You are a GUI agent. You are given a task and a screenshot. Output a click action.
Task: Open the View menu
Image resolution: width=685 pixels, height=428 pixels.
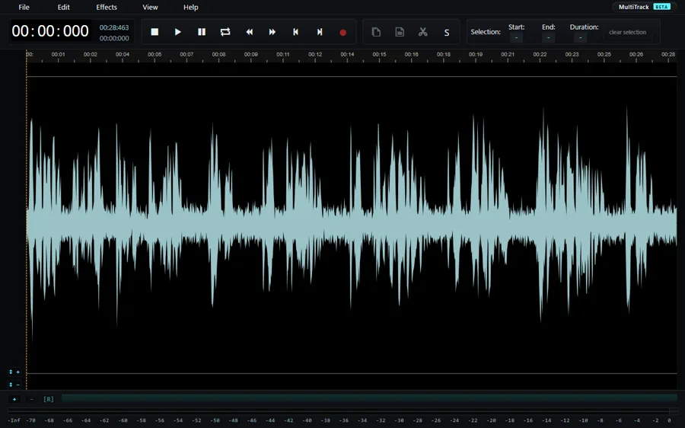(150, 7)
